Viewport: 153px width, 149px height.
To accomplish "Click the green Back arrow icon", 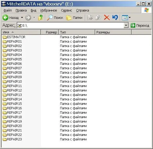I will coord(5,18).
